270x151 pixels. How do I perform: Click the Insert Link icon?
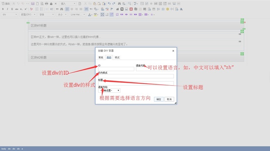point(103,9)
